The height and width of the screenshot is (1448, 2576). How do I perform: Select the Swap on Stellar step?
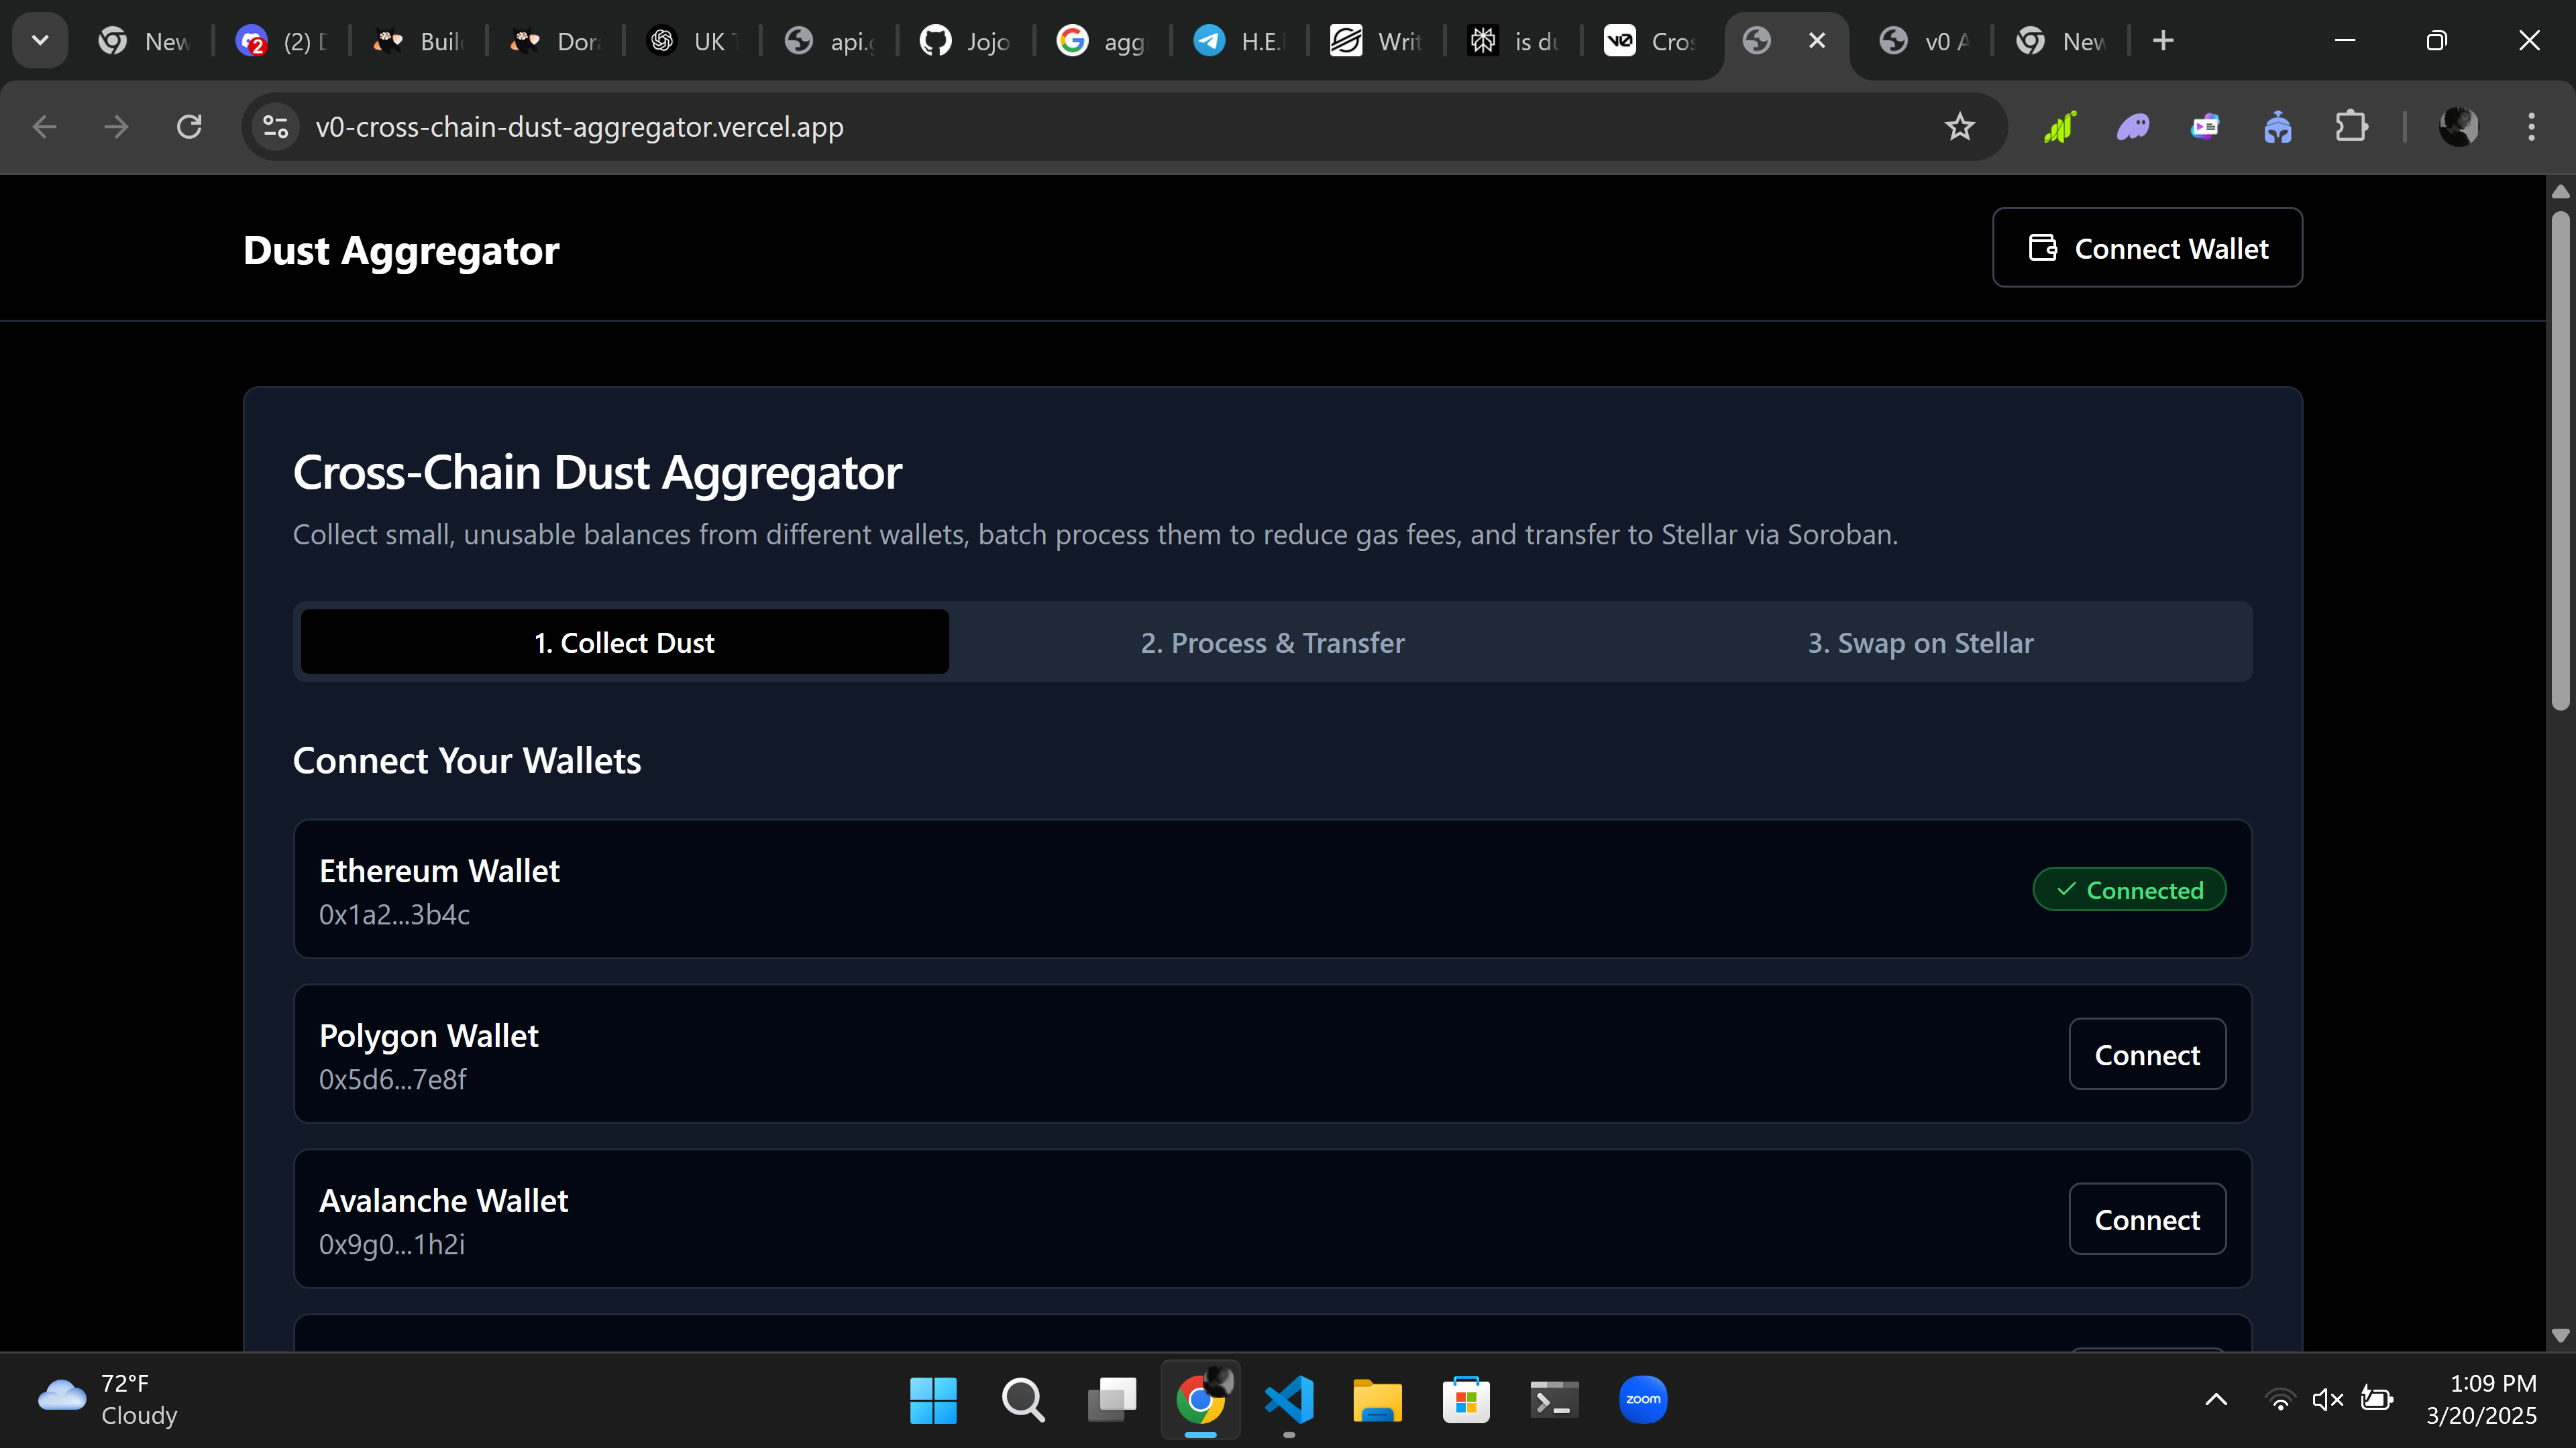coord(1919,643)
